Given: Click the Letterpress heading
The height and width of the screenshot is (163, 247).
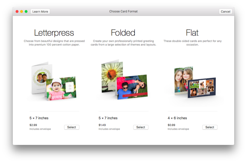Looking at the screenshot, I should tap(54, 33).
